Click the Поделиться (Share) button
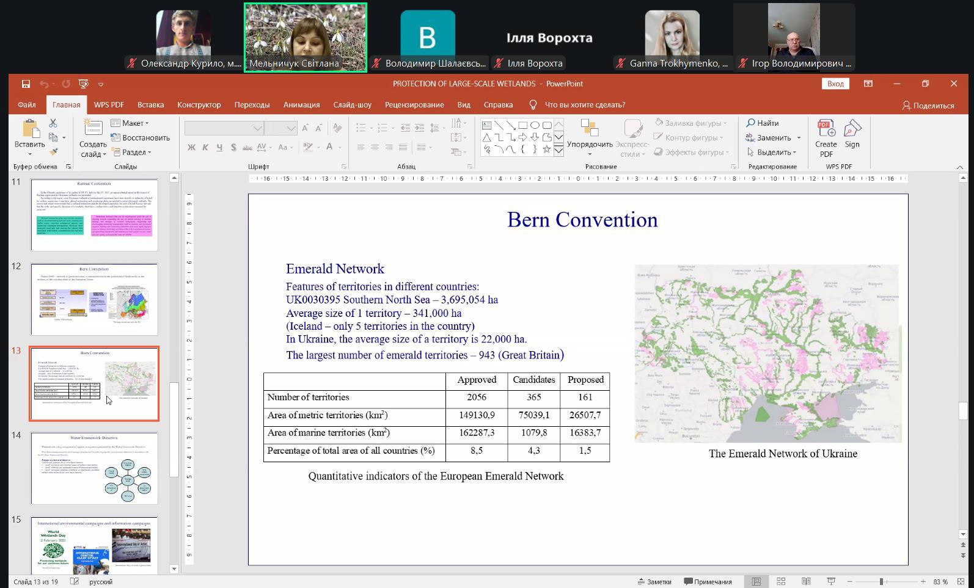The width and height of the screenshot is (974, 588). [928, 105]
